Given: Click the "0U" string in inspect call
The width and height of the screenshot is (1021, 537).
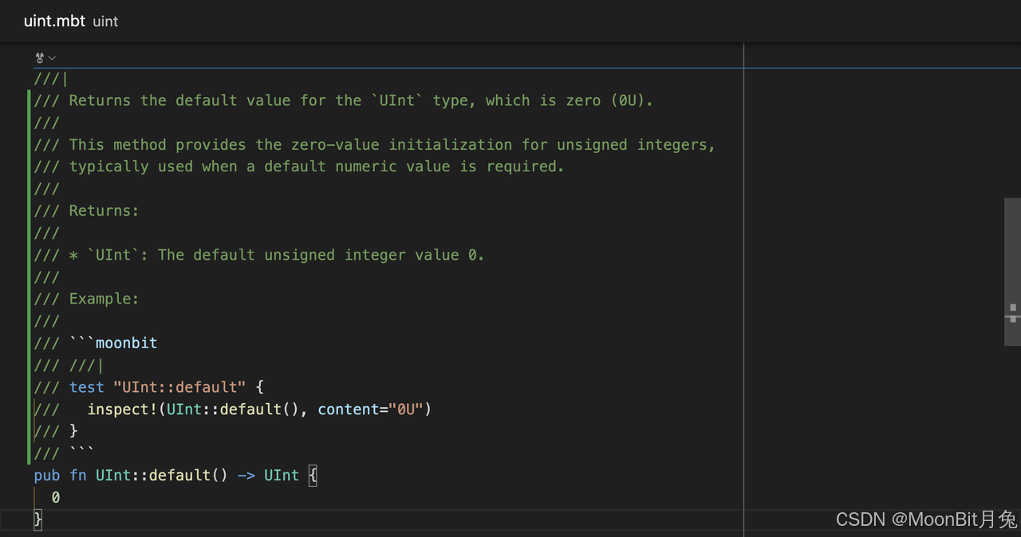Looking at the screenshot, I should [x=406, y=409].
